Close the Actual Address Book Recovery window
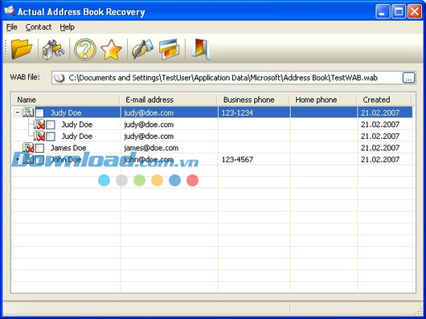This screenshot has height=319, width=426. (x=415, y=12)
